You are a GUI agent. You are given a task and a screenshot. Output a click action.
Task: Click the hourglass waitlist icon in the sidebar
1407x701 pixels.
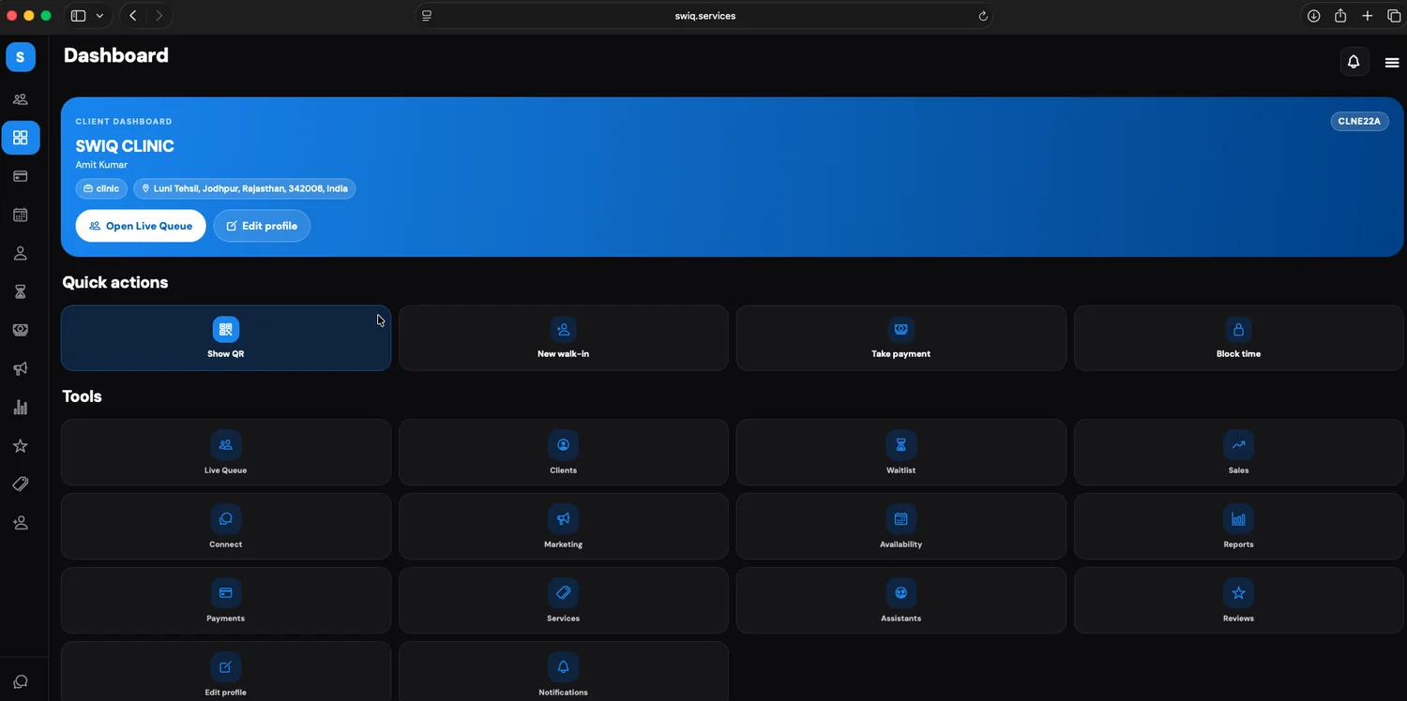tap(21, 291)
